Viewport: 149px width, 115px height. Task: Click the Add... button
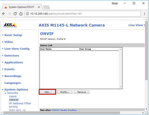pos(48,92)
